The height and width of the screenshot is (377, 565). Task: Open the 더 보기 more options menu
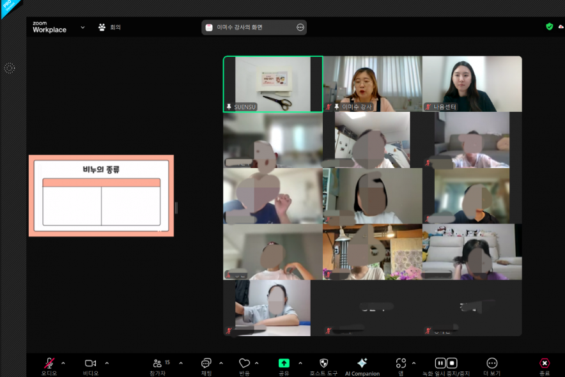coord(491,363)
